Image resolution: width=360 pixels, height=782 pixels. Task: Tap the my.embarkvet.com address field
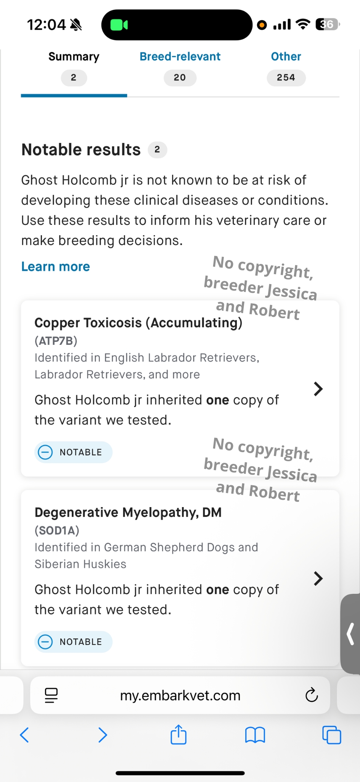coord(180,695)
